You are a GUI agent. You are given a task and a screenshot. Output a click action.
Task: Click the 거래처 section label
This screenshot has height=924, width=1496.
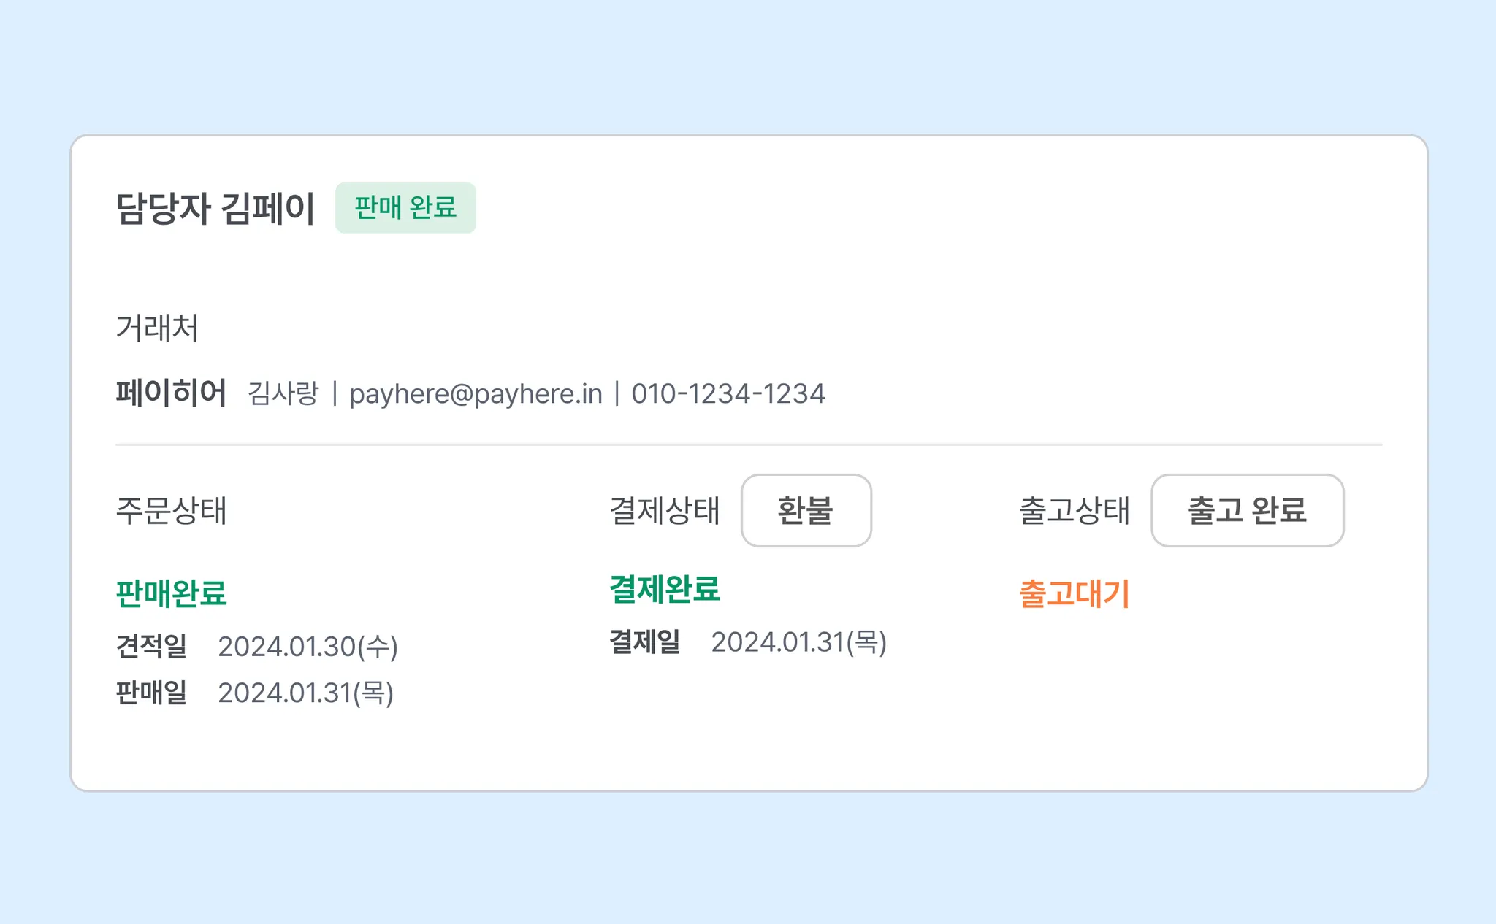pos(157,328)
